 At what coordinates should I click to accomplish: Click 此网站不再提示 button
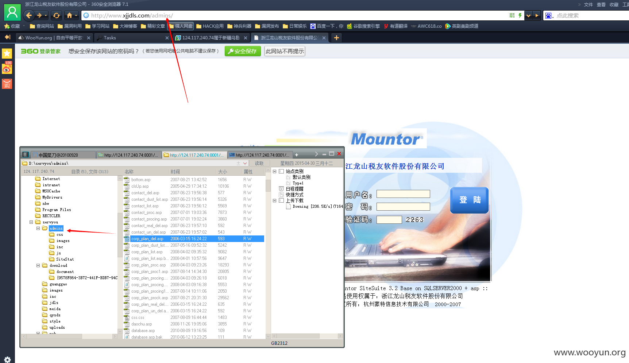coord(285,51)
